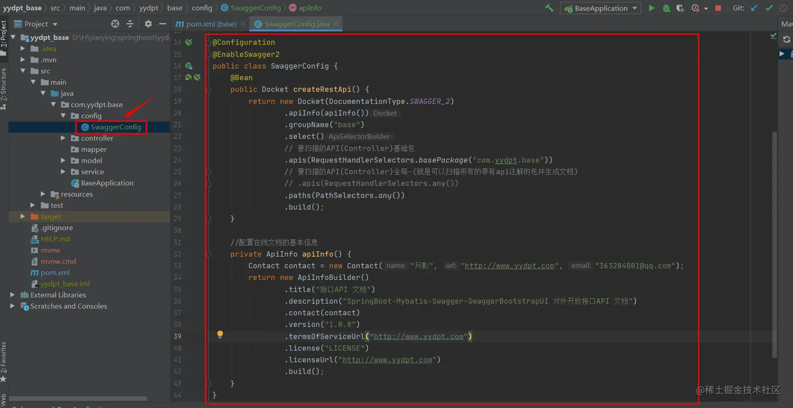Select the HELP.md file
The width and height of the screenshot is (793, 408).
[50, 239]
